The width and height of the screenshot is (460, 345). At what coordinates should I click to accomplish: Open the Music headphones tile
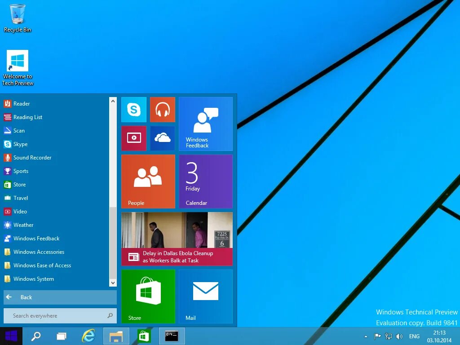163,110
